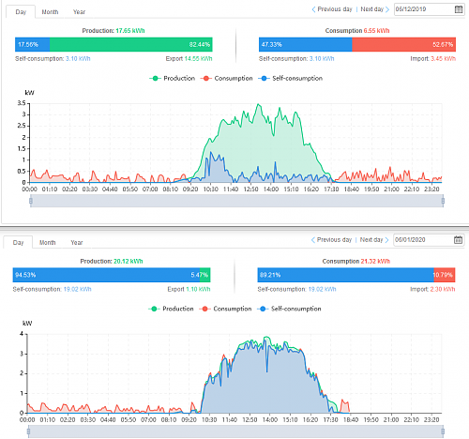The image size is (469, 439).
Task: Click the 17.56% blue production bar segment
Action: (32, 44)
